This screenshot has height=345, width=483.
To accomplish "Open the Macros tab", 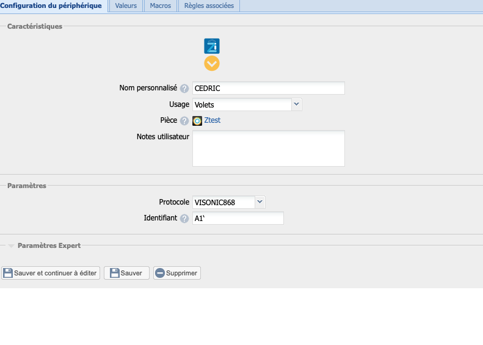I will [x=160, y=5].
